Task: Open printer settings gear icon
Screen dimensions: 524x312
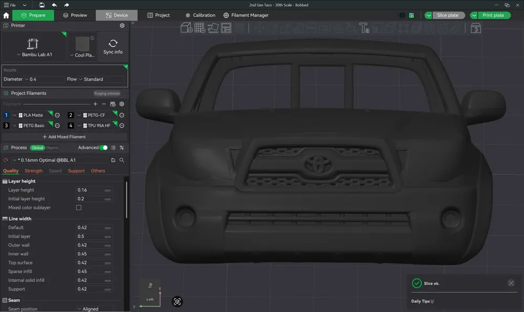Action: 122,26
